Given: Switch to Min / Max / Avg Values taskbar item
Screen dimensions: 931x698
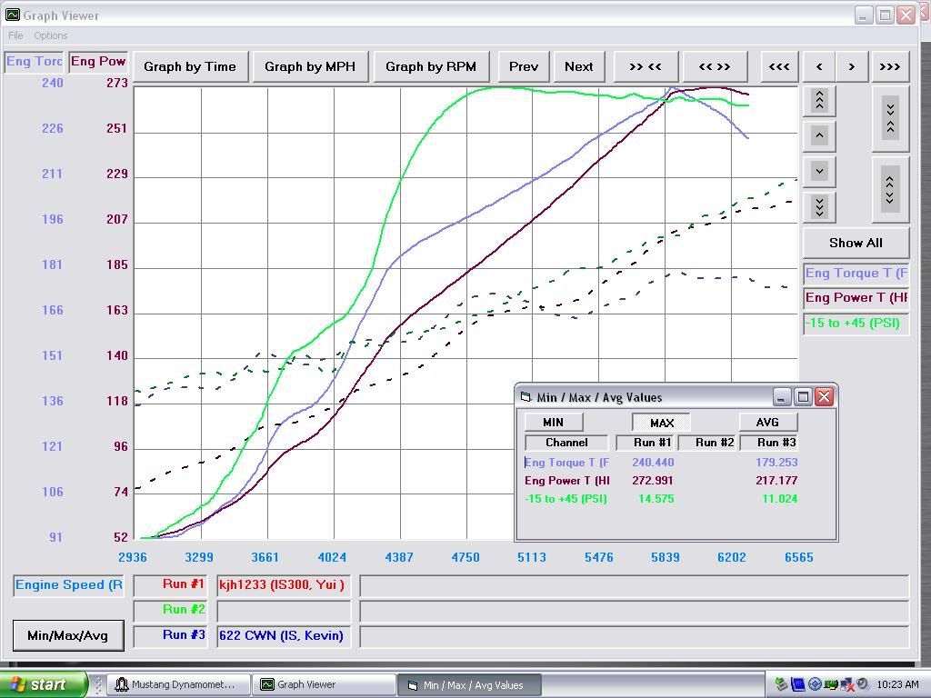Looking at the screenshot, I should coord(469,685).
